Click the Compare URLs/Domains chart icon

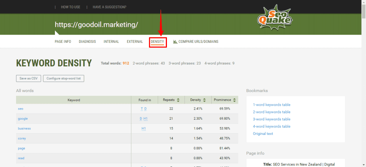click(175, 42)
